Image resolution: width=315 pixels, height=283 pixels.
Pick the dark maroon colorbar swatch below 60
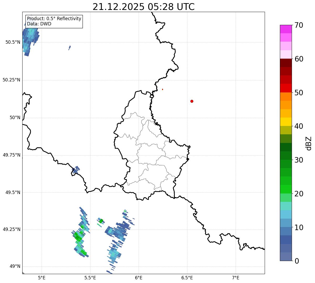pyautogui.click(x=286, y=63)
